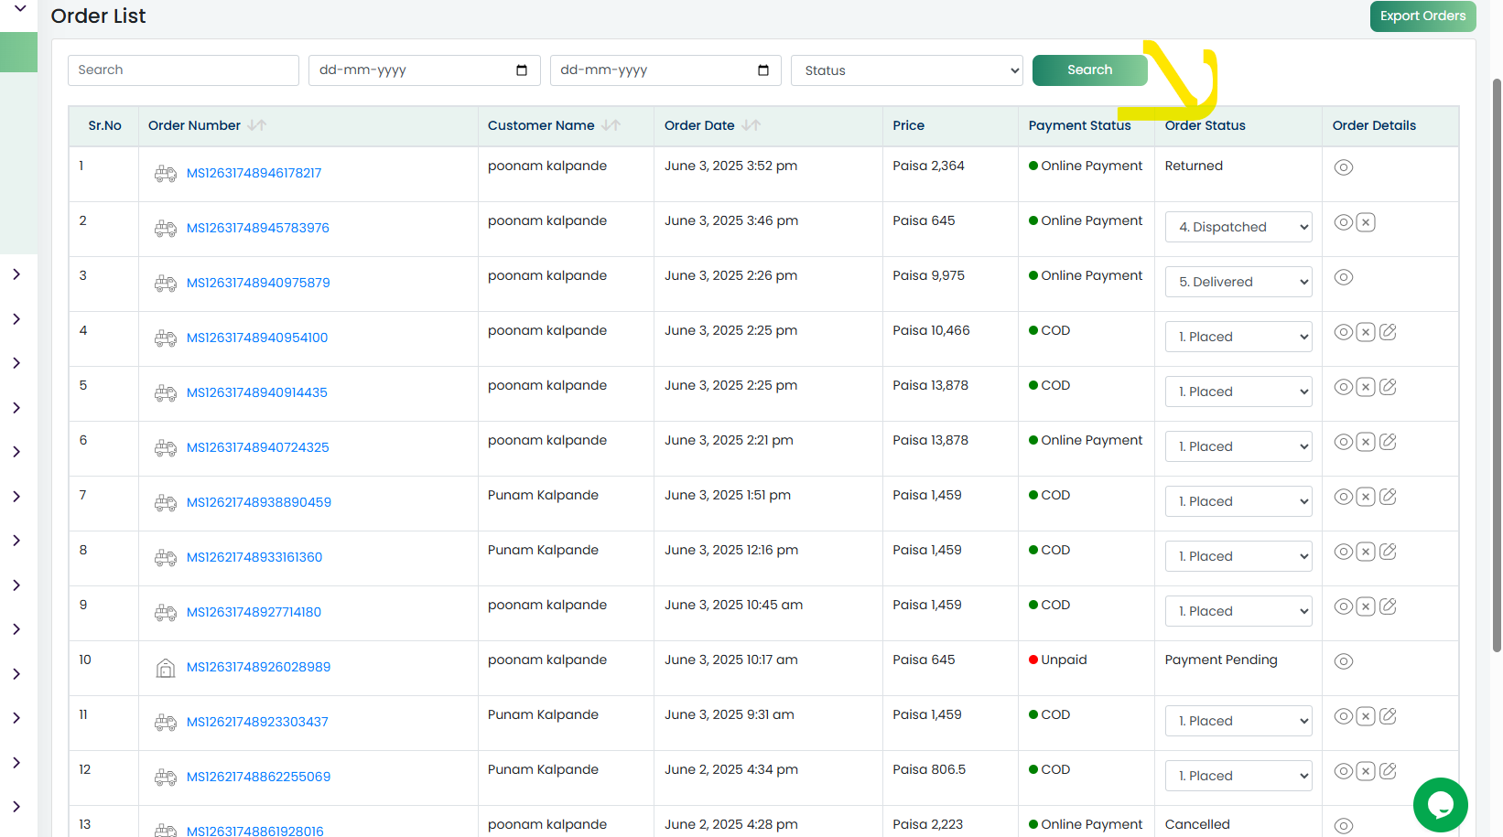Image resolution: width=1503 pixels, height=837 pixels.
Task: Click the green Search button
Action: pyautogui.click(x=1089, y=70)
